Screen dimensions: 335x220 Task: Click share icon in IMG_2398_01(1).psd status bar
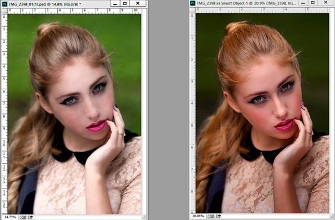click(x=30, y=217)
